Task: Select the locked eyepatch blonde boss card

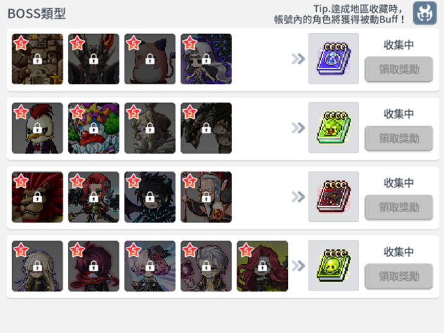Action: point(37,266)
